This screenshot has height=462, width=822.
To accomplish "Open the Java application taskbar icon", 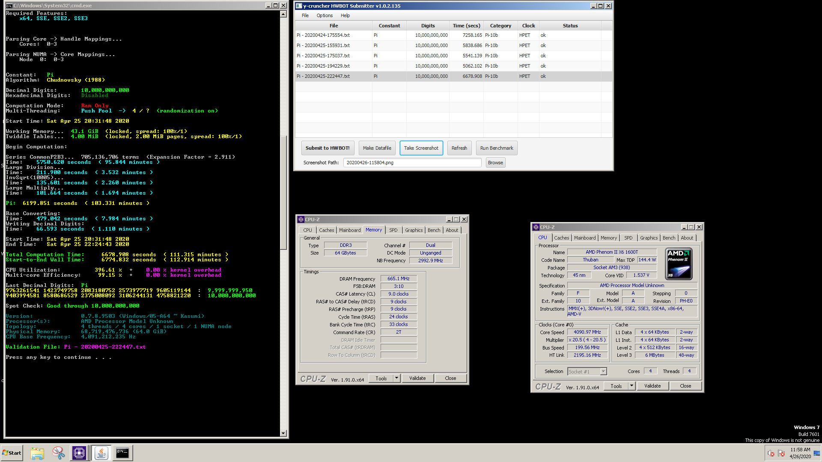I will [x=101, y=453].
